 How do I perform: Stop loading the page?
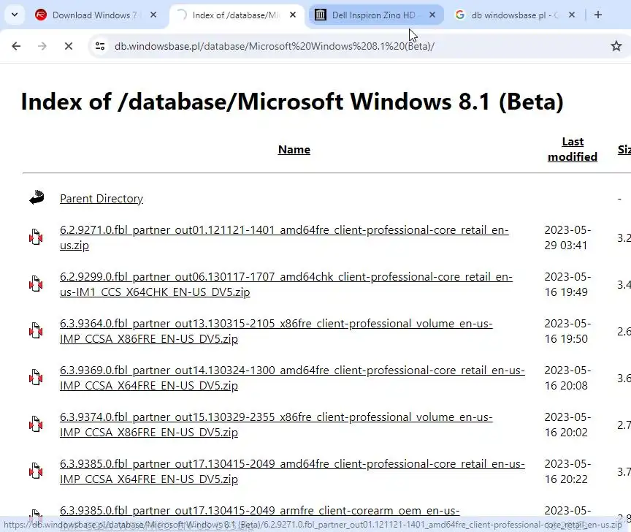click(69, 46)
